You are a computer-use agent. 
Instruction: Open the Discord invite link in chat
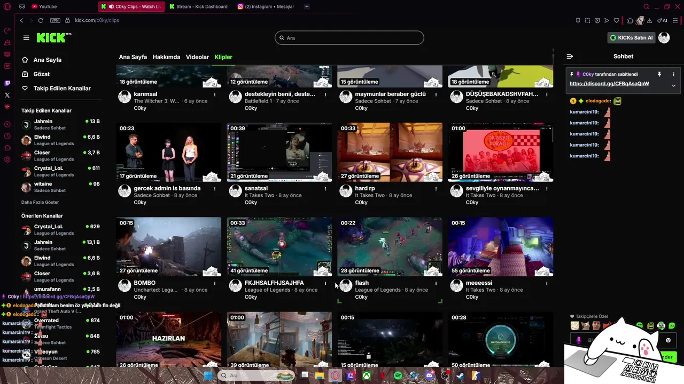pos(609,84)
